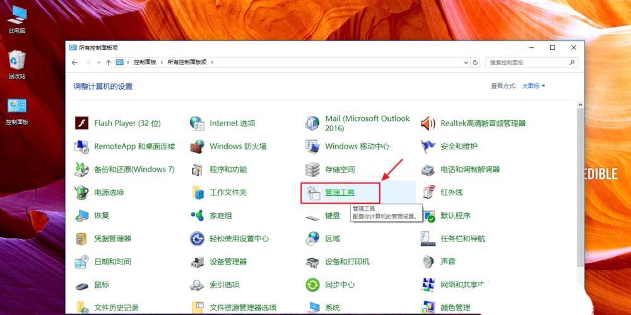631x315 pixels.
Task: Open the 程序和功能 icon
Action: click(x=197, y=169)
